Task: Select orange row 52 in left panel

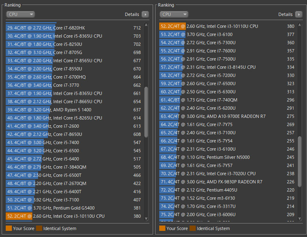Action: [x=74, y=216]
